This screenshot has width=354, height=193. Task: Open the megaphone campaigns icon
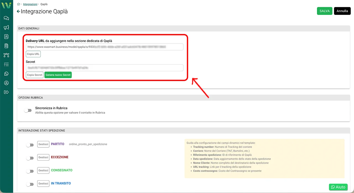[x=6, y=27]
